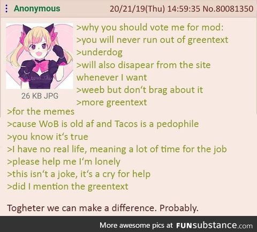Click the 'I have no real life' line
257x232 pixels.
tap(117, 149)
